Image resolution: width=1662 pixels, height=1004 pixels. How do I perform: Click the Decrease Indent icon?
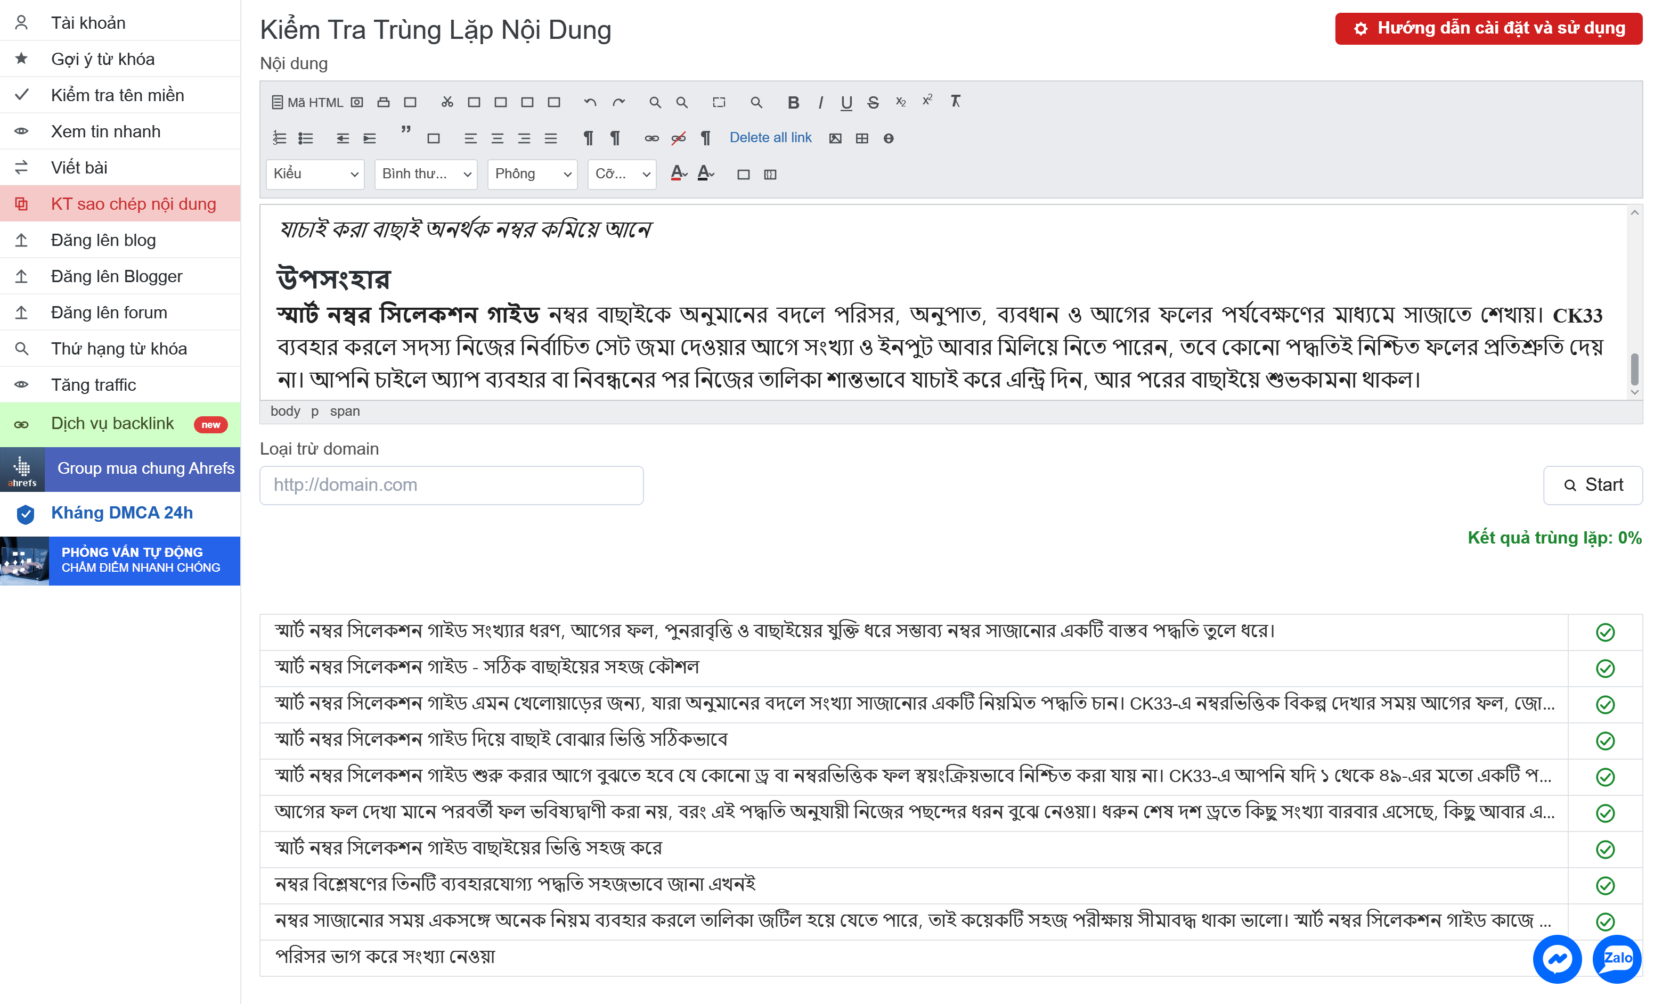tap(343, 138)
